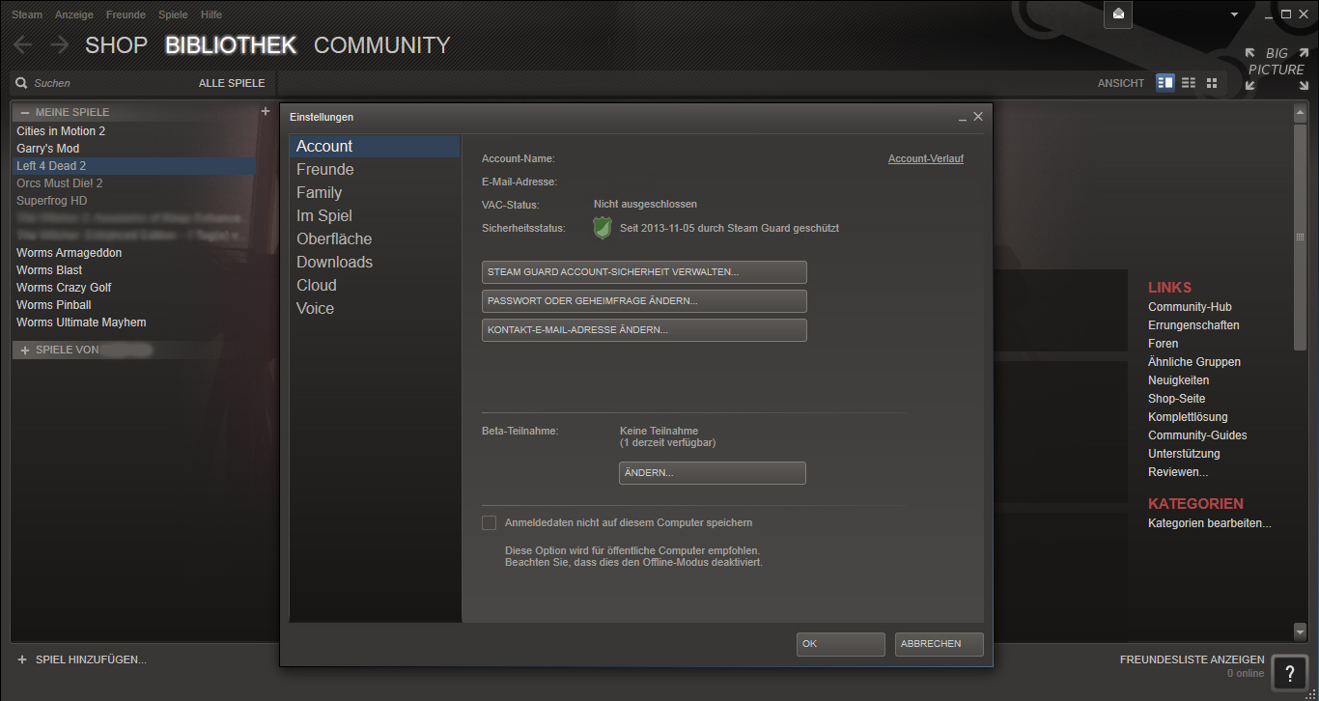Click the back navigation arrow

(23, 45)
